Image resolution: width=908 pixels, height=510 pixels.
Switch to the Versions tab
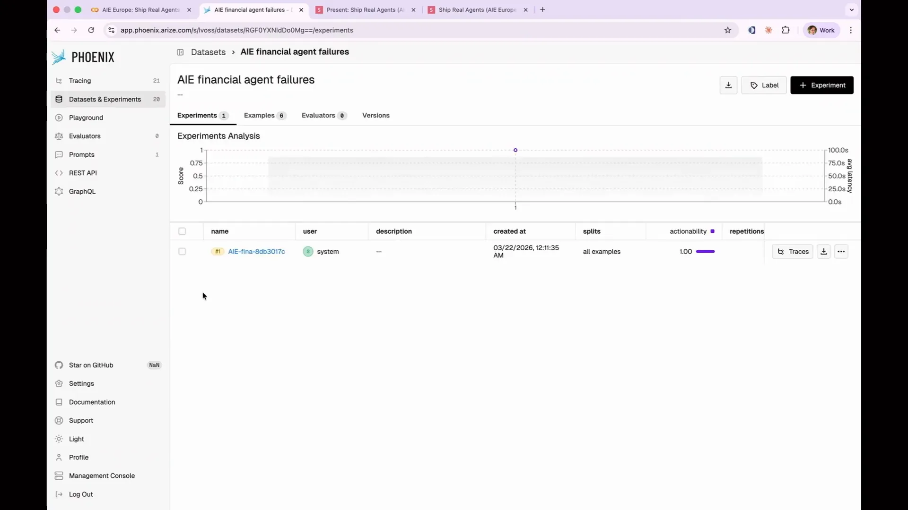tap(376, 115)
